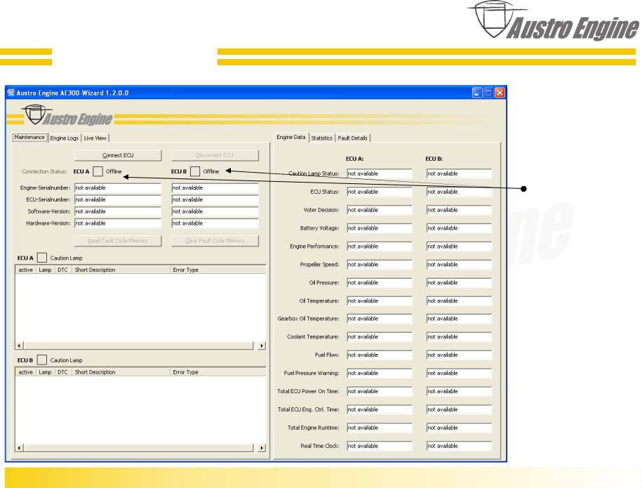The height and width of the screenshot is (488, 642).
Task: Click the Austro Engine logo in the window header
Action: pos(67,116)
